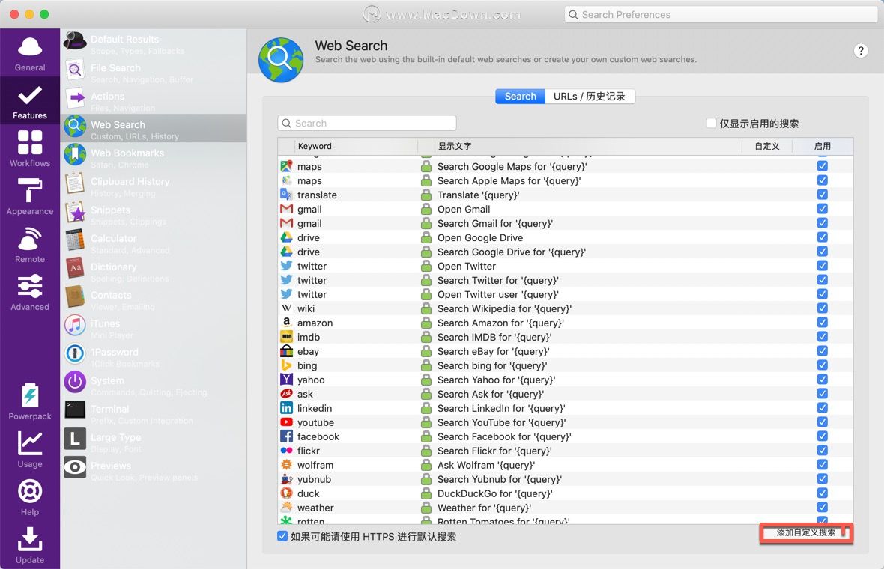Click the help question mark button
This screenshot has width=884, height=569.
pos(860,51)
